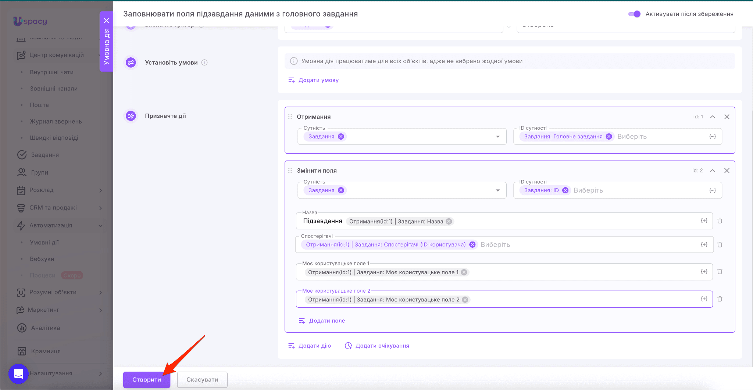Insert variable into Моє користувацьке поле 1
This screenshot has width=753, height=390.
coord(704,272)
